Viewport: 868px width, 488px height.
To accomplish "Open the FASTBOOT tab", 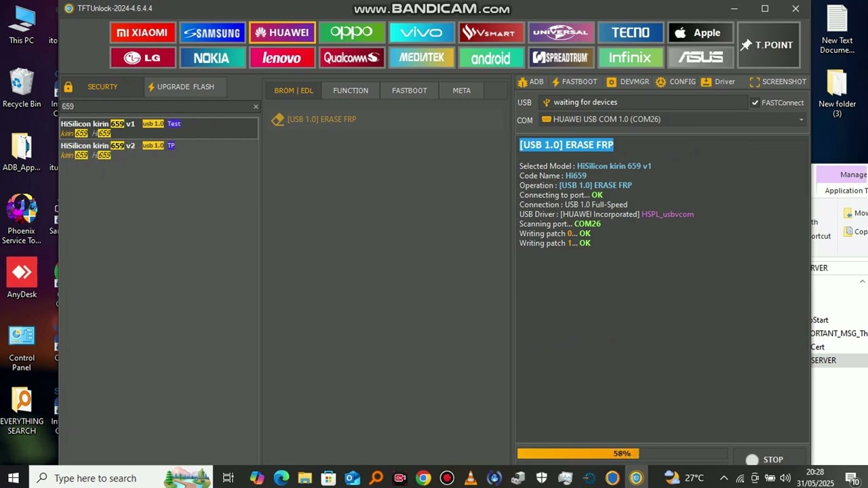I will [410, 90].
